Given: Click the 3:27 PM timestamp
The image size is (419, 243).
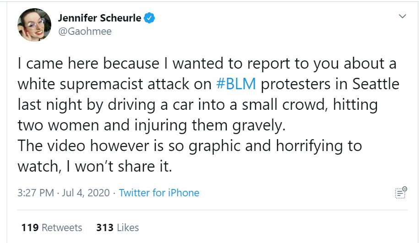Looking at the screenshot, I should click(x=36, y=193).
